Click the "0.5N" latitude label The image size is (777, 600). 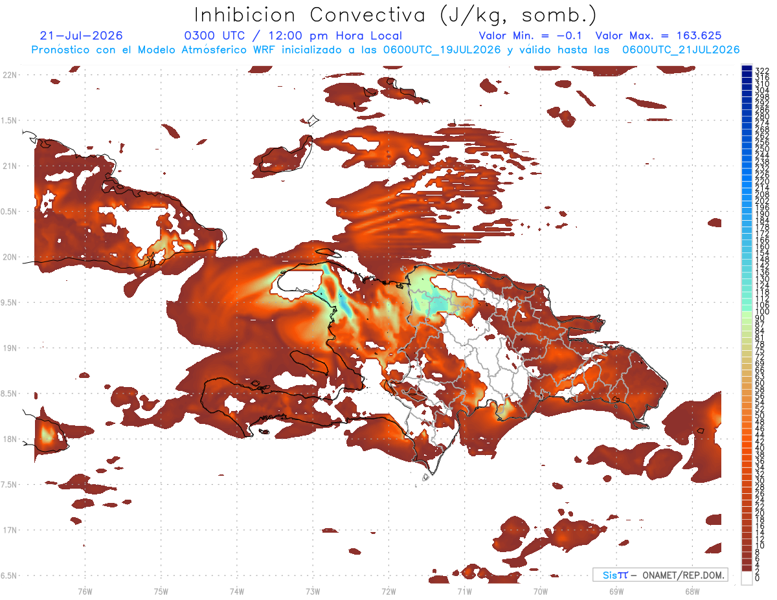click(x=10, y=212)
